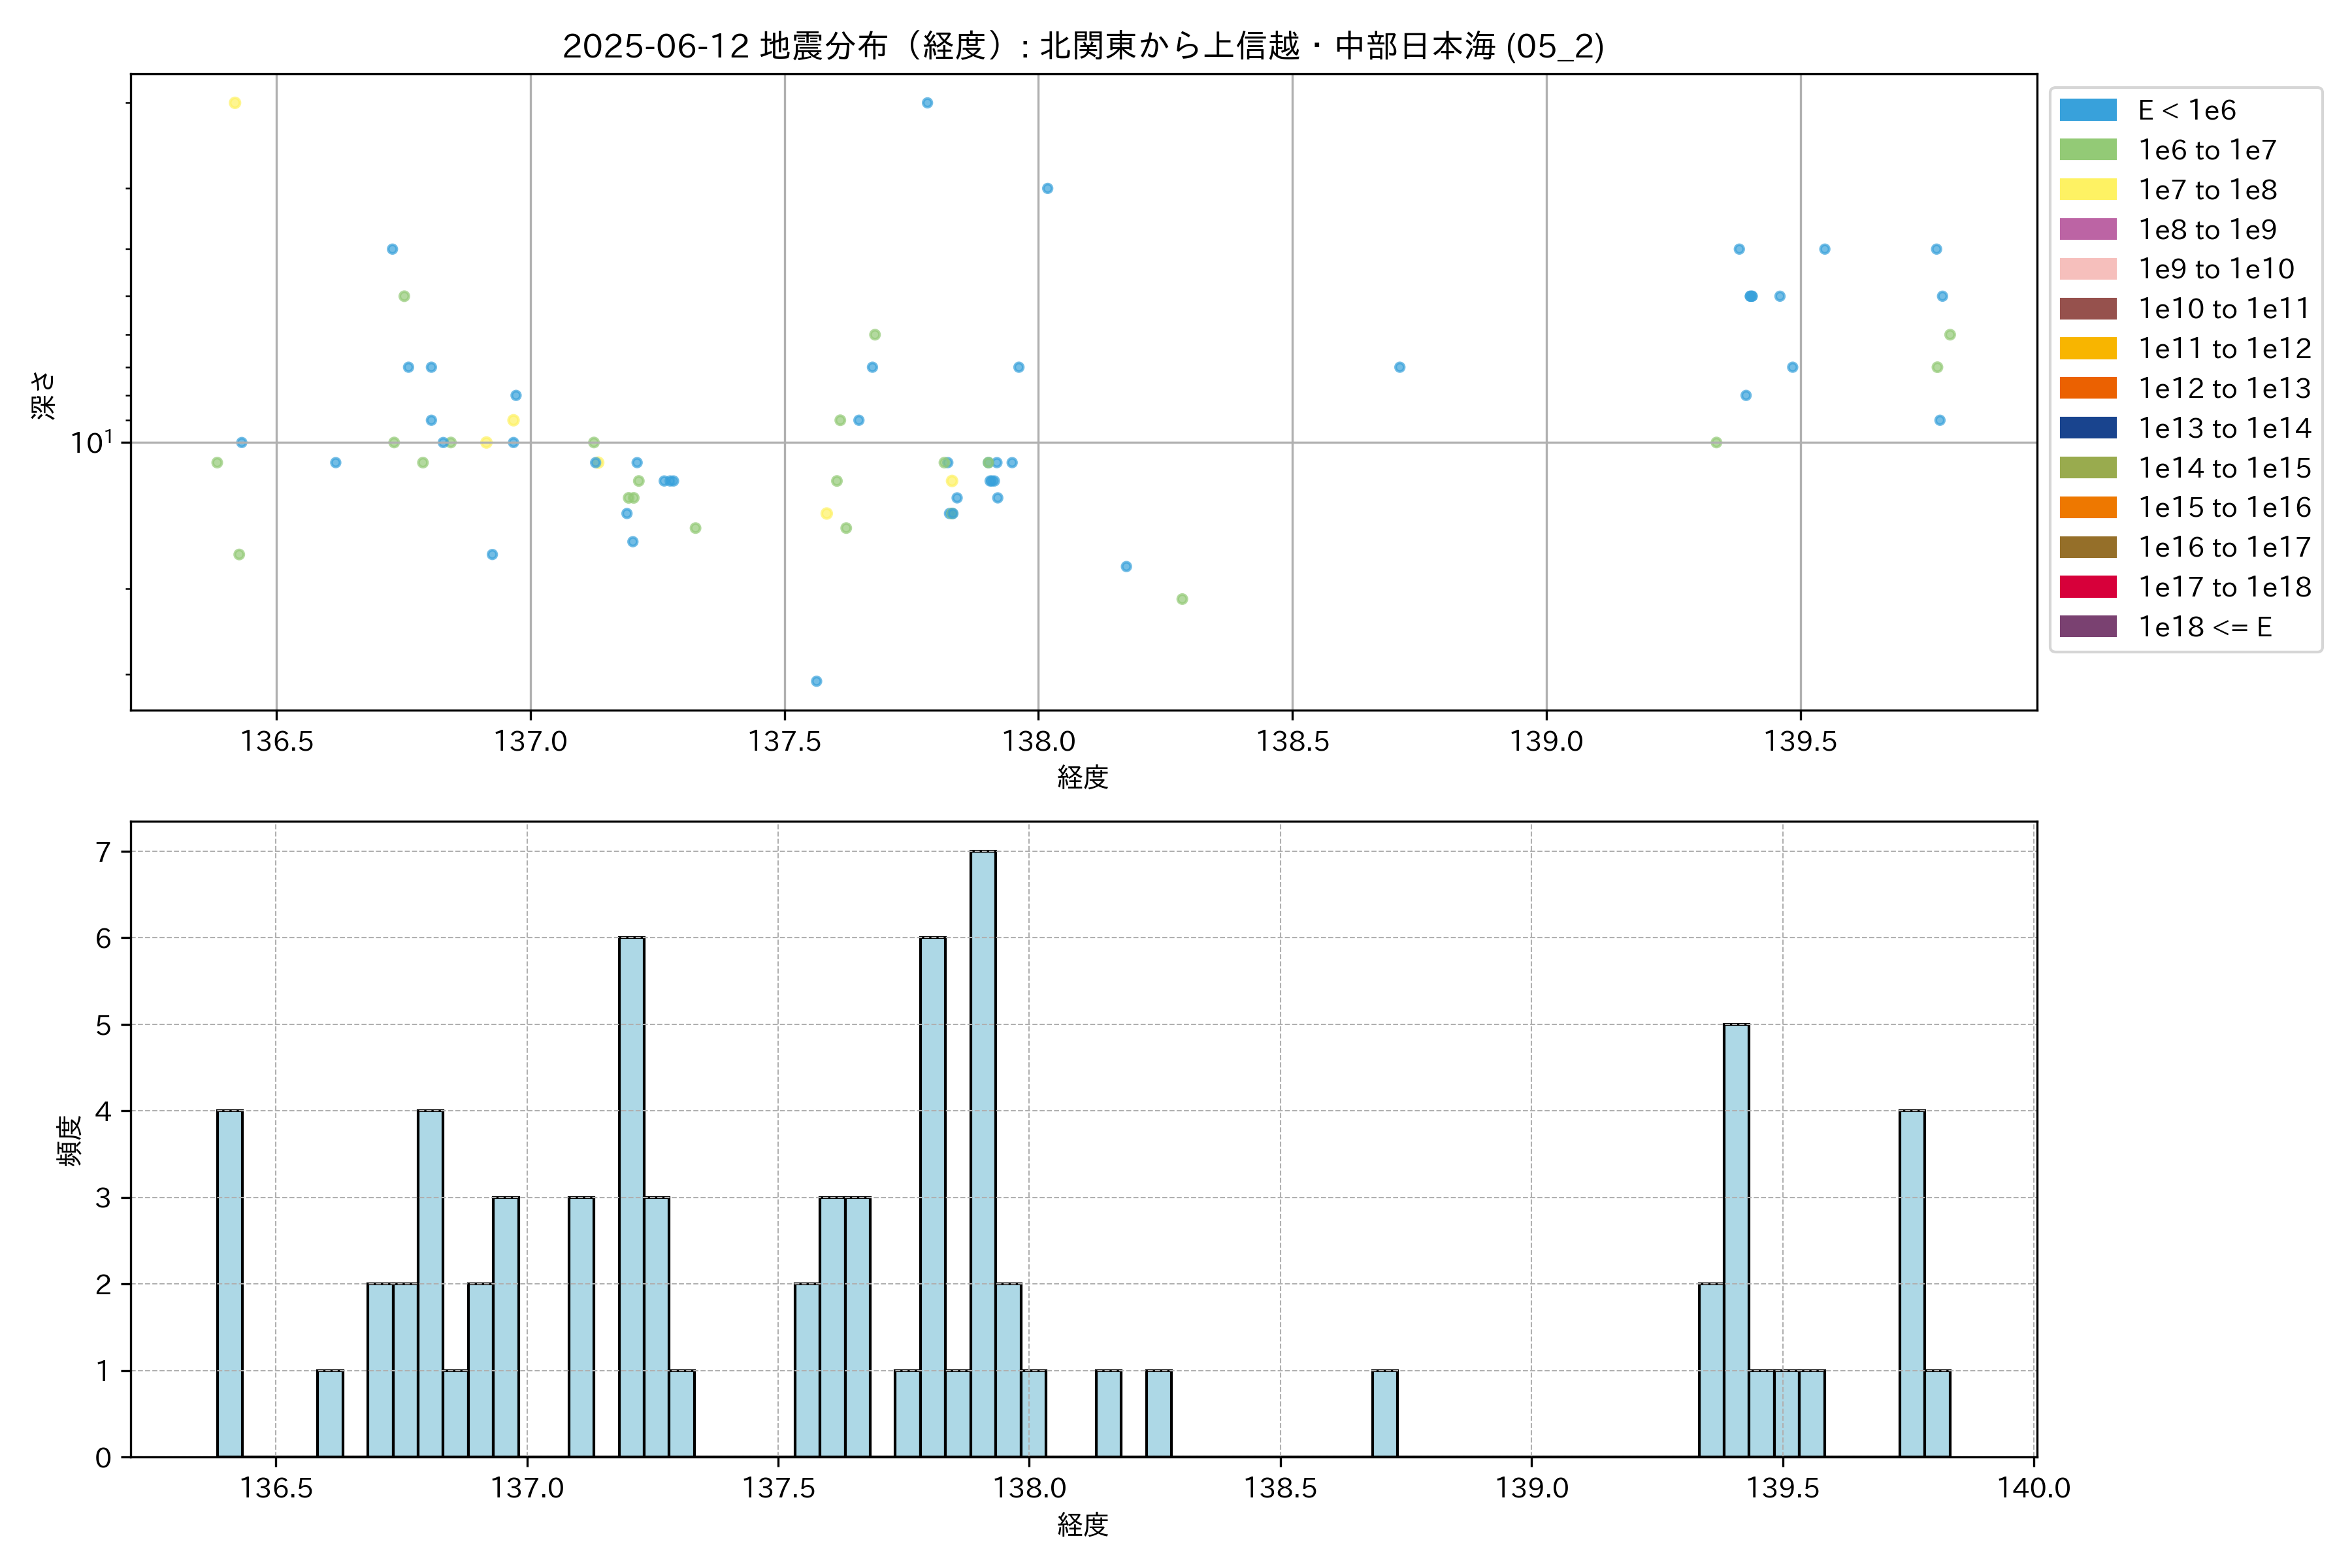Click the frequency 5 bar near 139.4
The height and width of the screenshot is (1568, 2352).
pyautogui.click(x=1736, y=1240)
